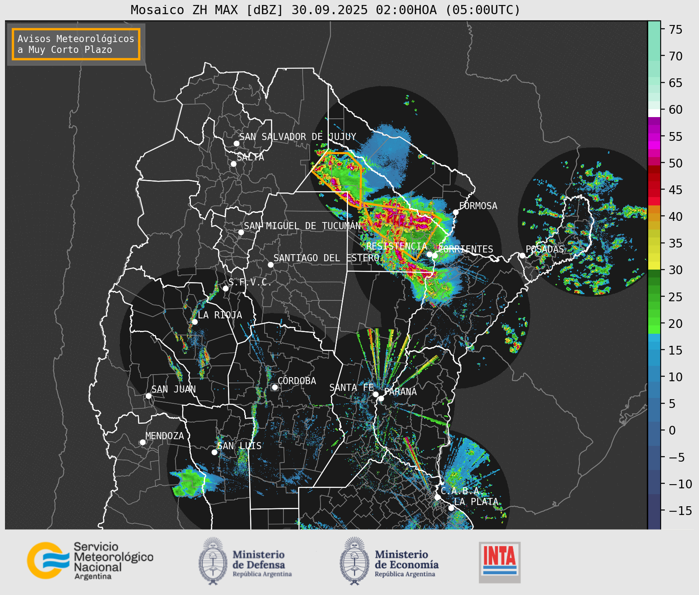Click the Mendoza city dot
Image resolution: width=699 pixels, height=595 pixels.
tap(143, 442)
